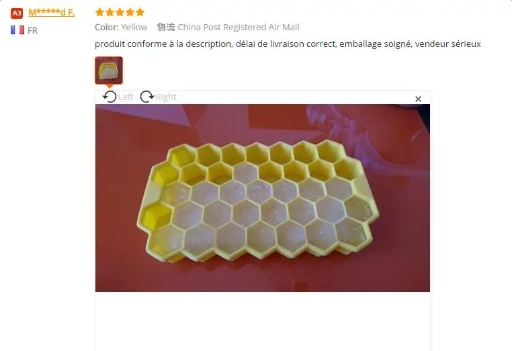The image size is (512, 351).
Task: Click the French flag icon
Action: click(17, 30)
